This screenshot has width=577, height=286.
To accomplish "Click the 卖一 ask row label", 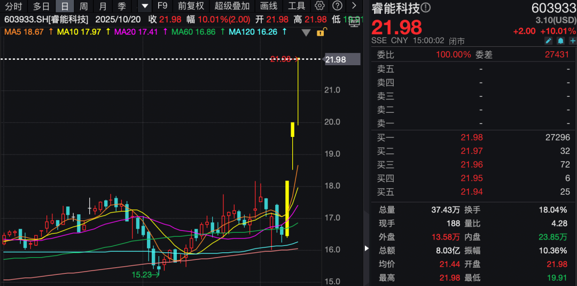I will click(x=386, y=123).
